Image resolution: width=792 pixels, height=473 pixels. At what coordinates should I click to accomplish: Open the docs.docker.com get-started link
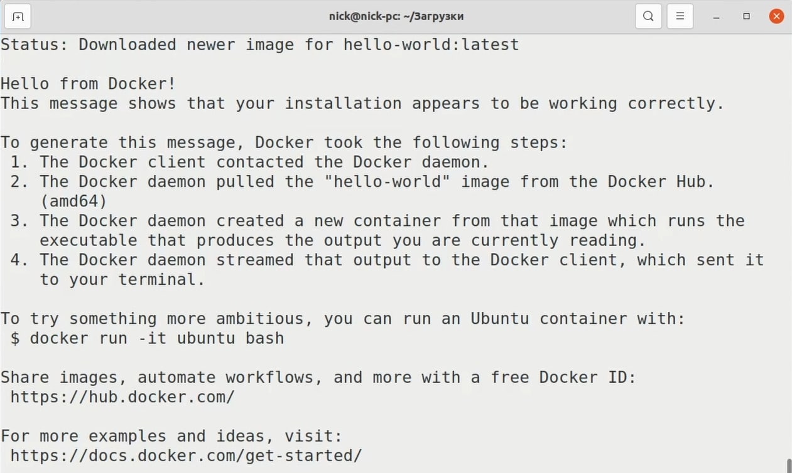[x=186, y=455]
